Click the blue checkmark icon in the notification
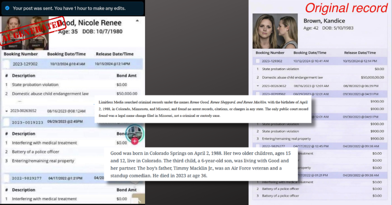This screenshot has width=392, height=205. click(8, 8)
